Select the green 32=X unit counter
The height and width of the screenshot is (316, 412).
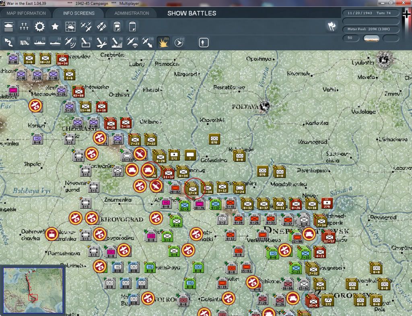pyautogui.click(x=184, y=205)
